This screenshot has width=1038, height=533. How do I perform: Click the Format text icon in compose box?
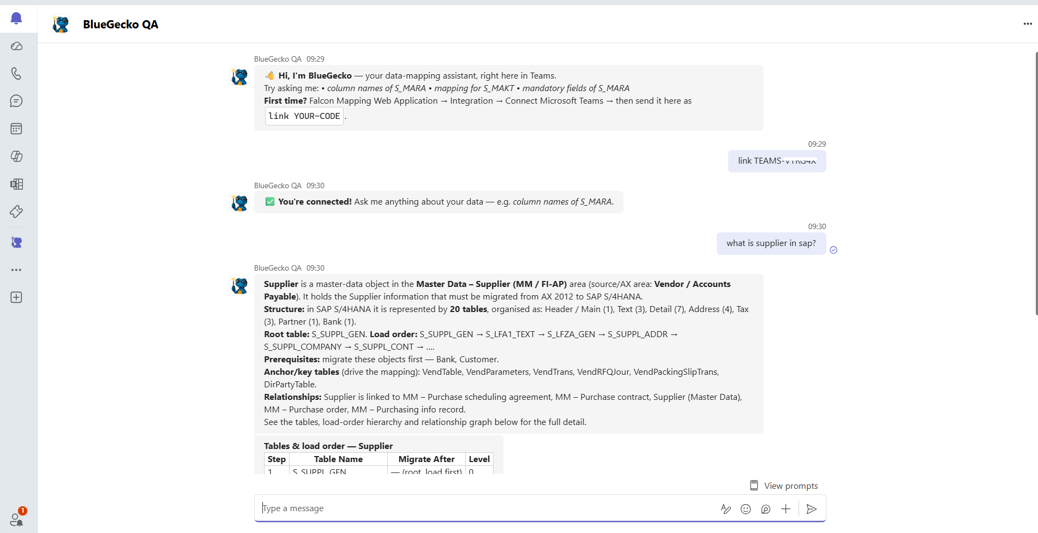(725, 509)
